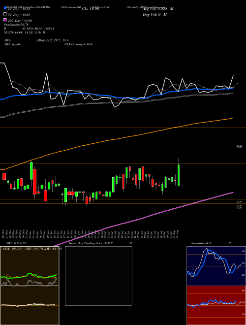Click the 'MACD: 18.68, 18.52, 0.16 D' line

25,32
